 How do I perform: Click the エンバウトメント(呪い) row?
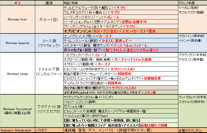click(x=121, y=36)
